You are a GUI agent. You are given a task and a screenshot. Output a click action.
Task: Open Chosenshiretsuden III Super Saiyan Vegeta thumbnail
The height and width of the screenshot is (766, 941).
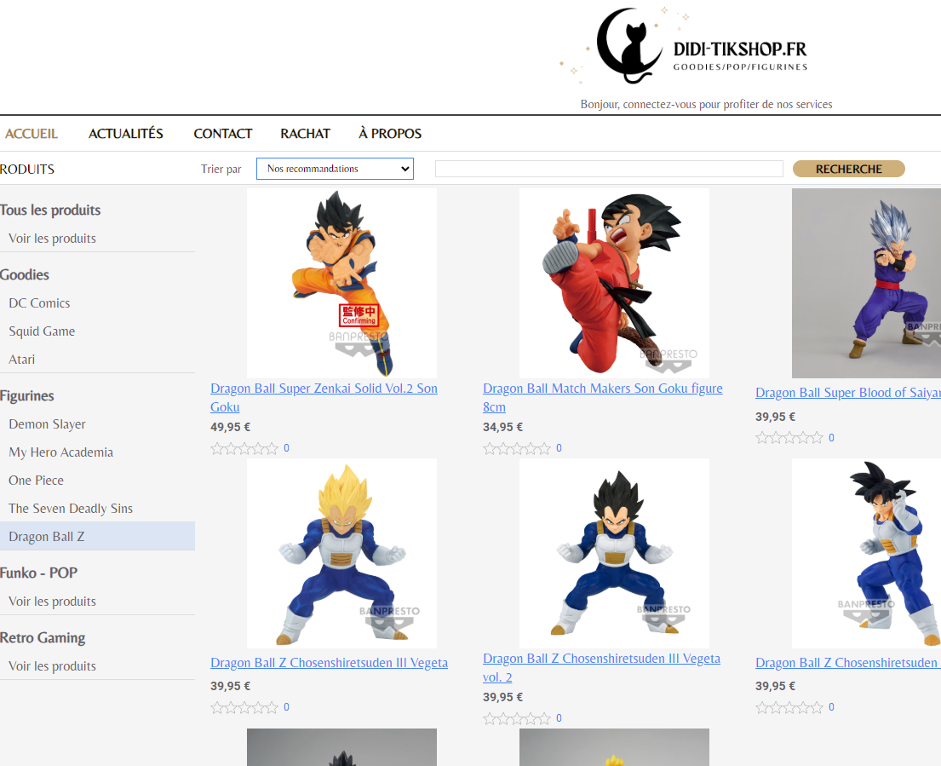[341, 554]
